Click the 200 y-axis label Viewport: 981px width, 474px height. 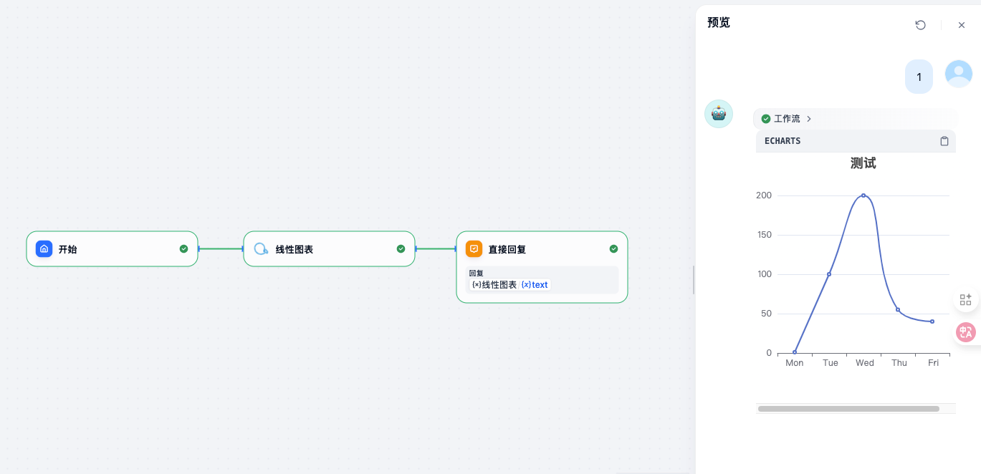(x=764, y=195)
